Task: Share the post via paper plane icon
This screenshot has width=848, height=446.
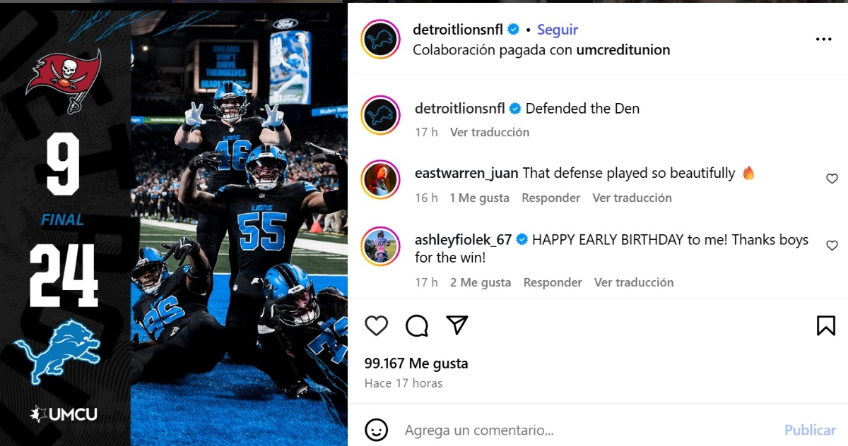Action: click(457, 325)
